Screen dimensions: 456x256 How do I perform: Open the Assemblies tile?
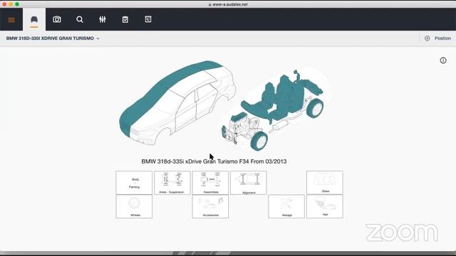210,183
